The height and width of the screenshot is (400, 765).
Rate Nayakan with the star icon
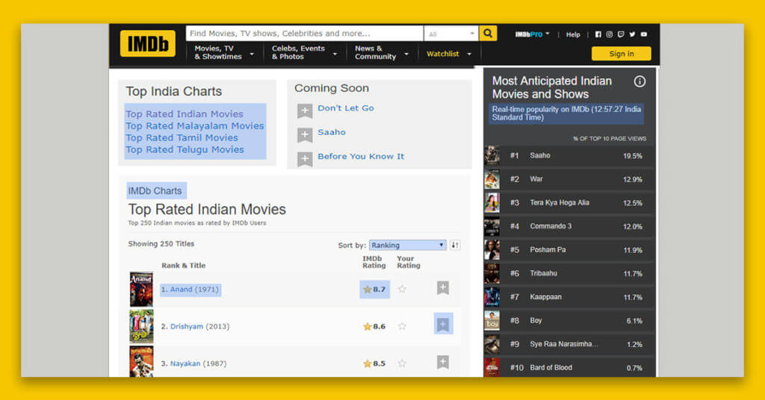tap(402, 363)
